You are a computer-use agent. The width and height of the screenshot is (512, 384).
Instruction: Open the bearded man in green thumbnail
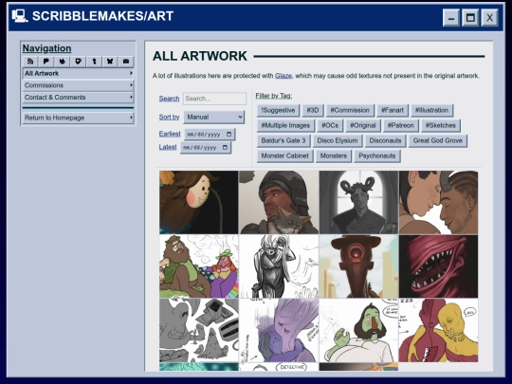coord(199,266)
